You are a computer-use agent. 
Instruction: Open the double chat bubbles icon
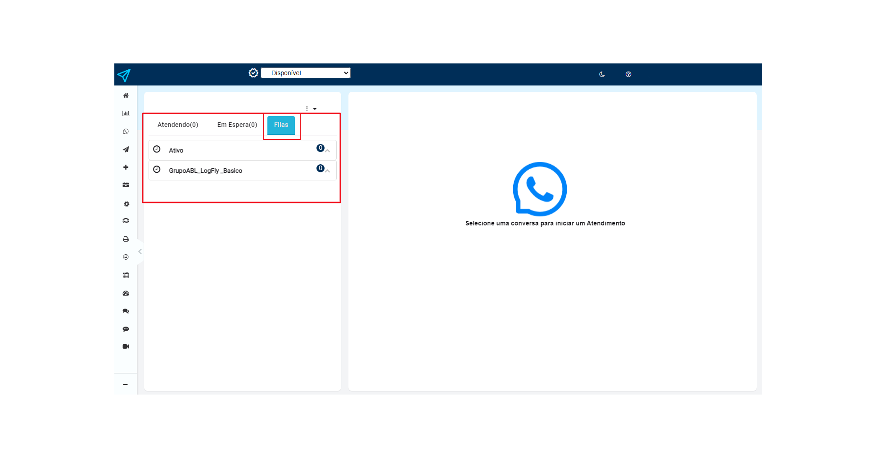click(126, 311)
